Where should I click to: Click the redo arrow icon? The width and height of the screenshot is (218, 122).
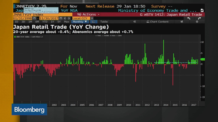[x=199, y=18]
